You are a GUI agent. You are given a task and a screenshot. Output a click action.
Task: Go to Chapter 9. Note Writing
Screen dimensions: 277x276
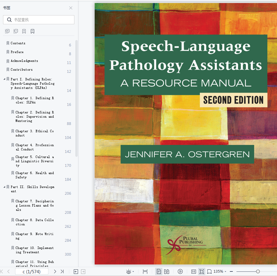(34, 236)
